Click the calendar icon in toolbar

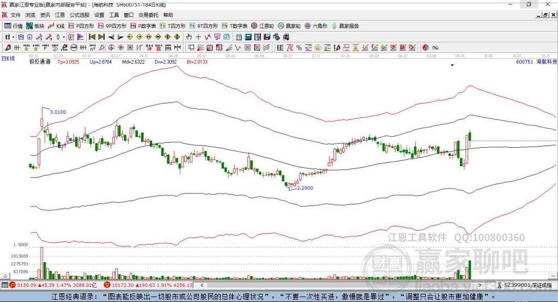tap(239, 37)
